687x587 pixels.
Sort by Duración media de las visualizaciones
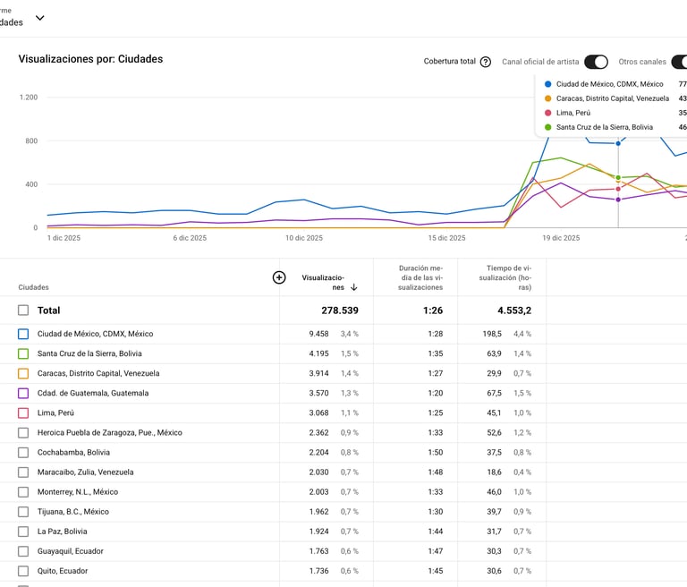click(420, 277)
